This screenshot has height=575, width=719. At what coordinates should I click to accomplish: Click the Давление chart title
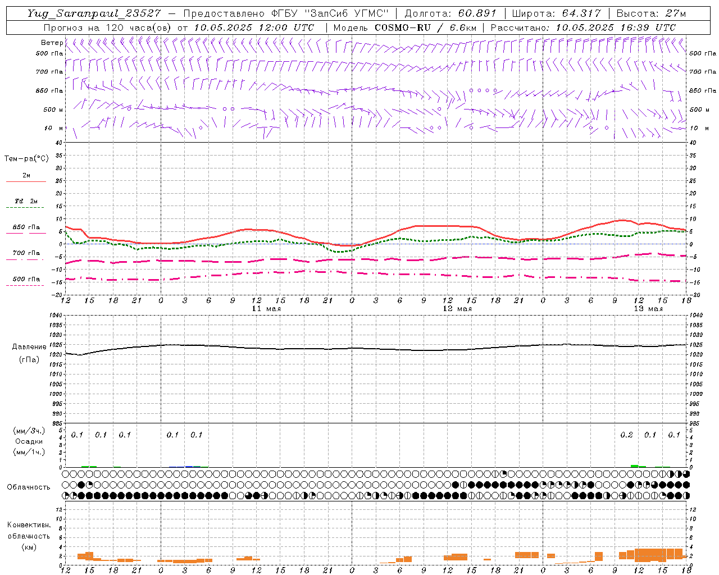pos(29,347)
